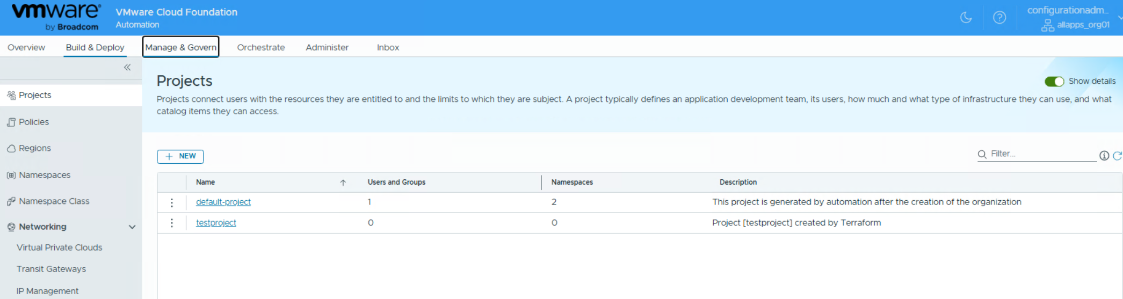
Task: Click the Filter search field
Action: tap(1042, 154)
